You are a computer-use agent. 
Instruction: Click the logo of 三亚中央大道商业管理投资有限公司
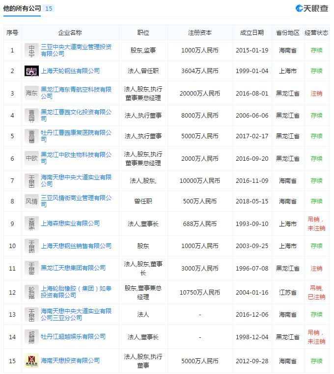pos(31,50)
